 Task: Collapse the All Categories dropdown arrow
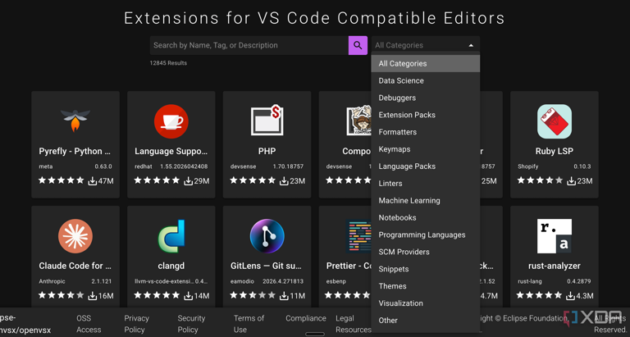coord(471,45)
